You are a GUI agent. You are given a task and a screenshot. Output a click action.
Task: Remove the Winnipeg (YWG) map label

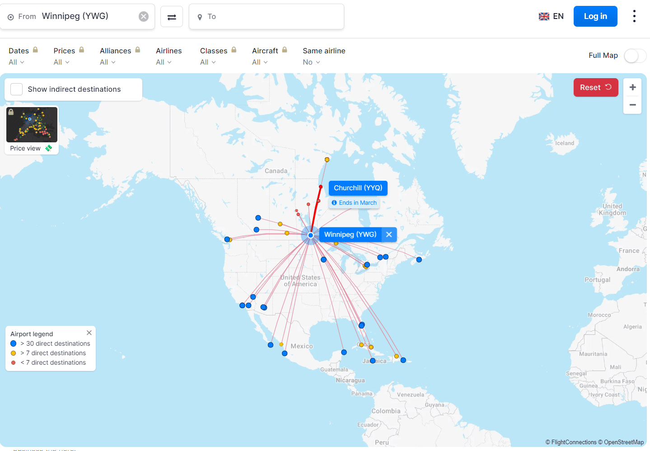click(389, 235)
